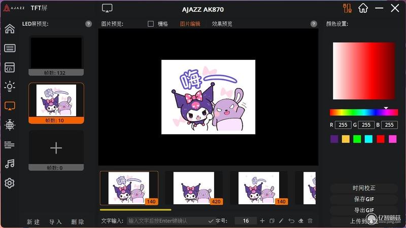Click the undo arrow icon

point(291,221)
